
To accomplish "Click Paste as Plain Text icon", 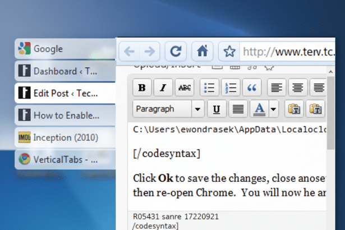I will [x=294, y=109].
